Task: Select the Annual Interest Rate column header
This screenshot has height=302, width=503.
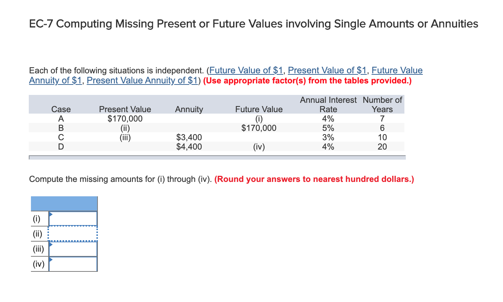Action: point(328,104)
